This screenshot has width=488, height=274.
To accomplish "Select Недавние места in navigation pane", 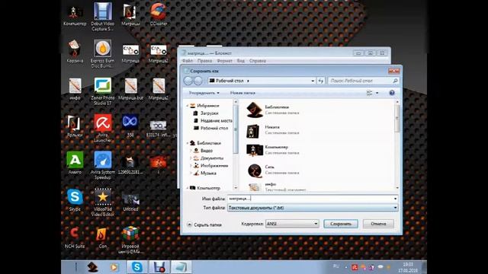I will pos(213,120).
